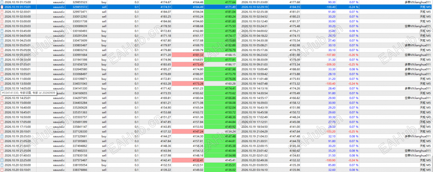Viewport: 433px width, 172px height.
Task: Click open price 4144.27 of ticket 337320661
Action: pyautogui.click(x=166, y=136)
